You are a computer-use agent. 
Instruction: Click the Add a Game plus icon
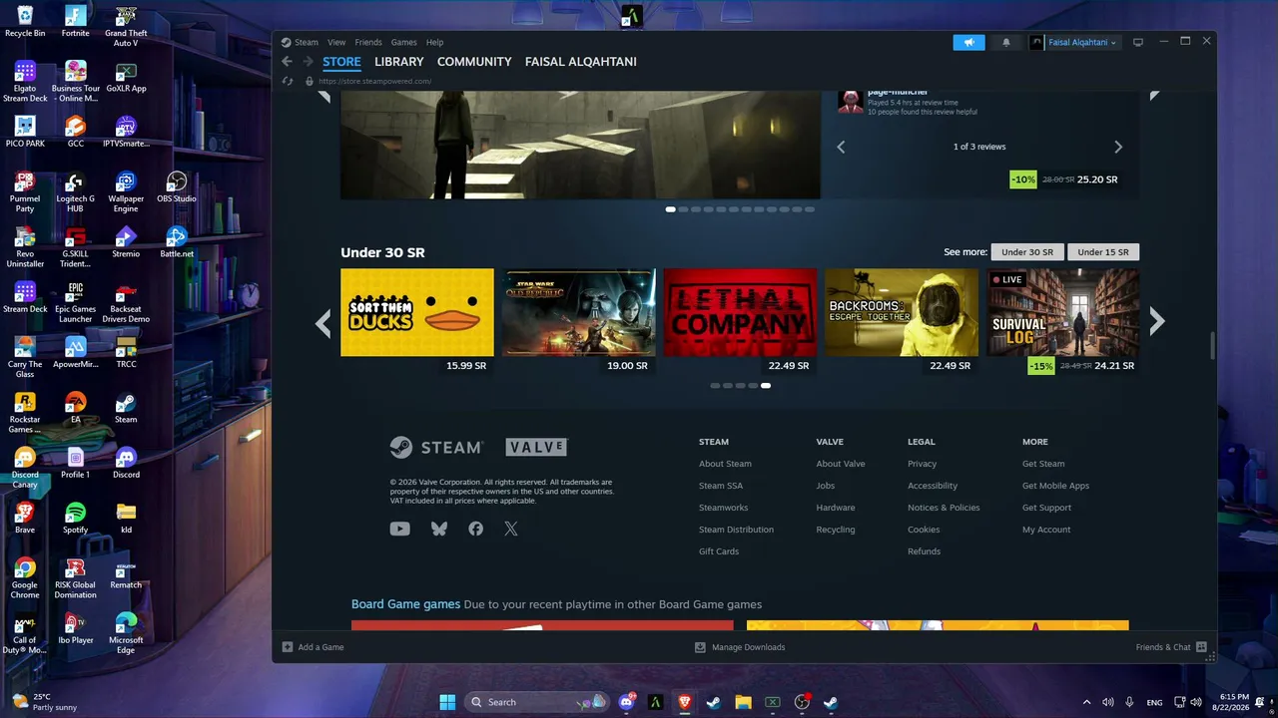coord(288,647)
